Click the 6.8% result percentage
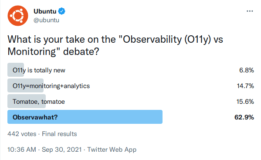This screenshot has height=160, width=261. pos(247,70)
